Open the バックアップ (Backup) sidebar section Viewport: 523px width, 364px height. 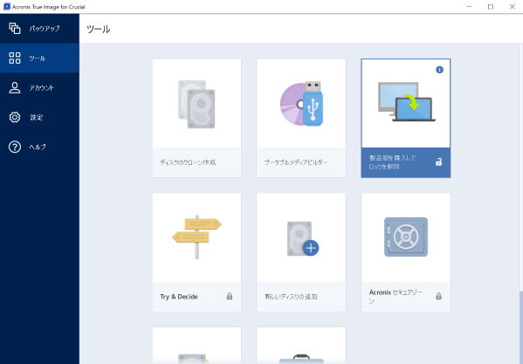point(39,28)
